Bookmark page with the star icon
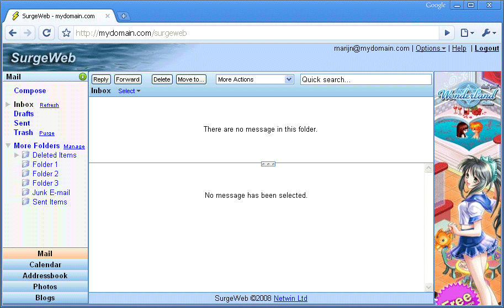504x308 pixels. (x=66, y=33)
